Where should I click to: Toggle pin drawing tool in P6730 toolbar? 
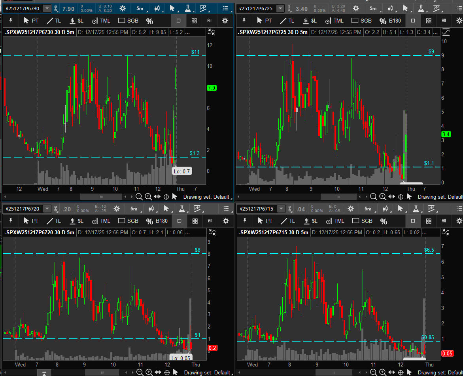coord(11,21)
